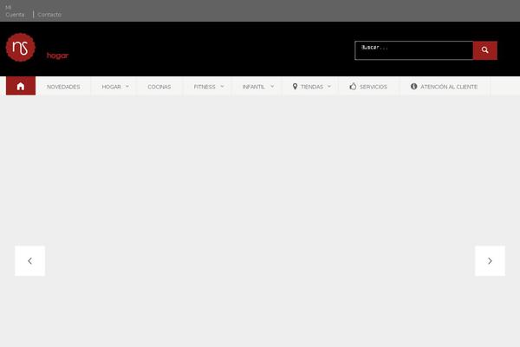Open the Cocinas menu item

click(x=159, y=87)
